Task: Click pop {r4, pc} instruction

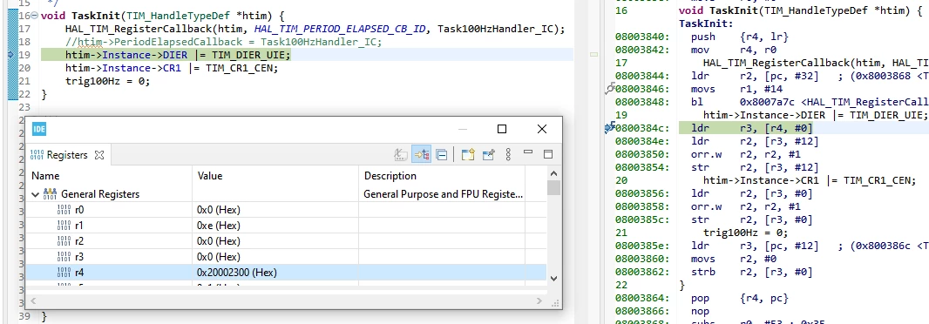Action: tap(740, 298)
